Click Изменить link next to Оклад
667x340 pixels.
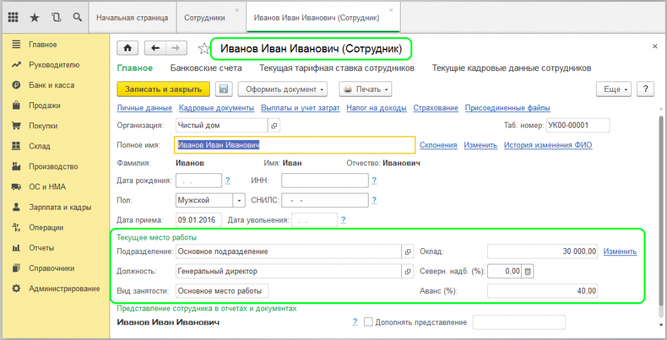point(619,251)
